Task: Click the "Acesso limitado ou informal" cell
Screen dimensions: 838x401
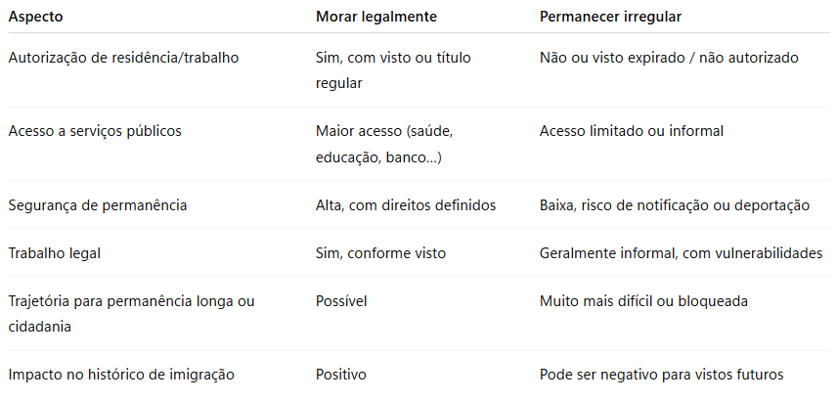Action: tap(632, 131)
